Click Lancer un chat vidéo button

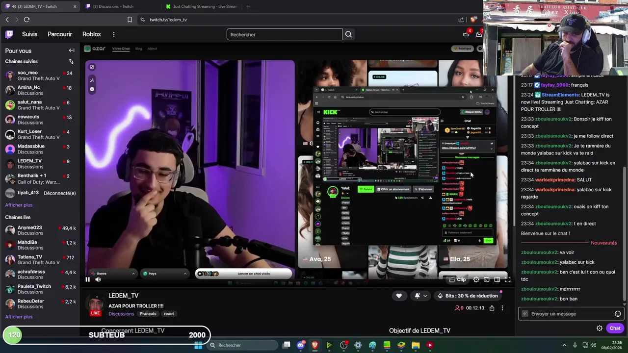tap(244, 274)
